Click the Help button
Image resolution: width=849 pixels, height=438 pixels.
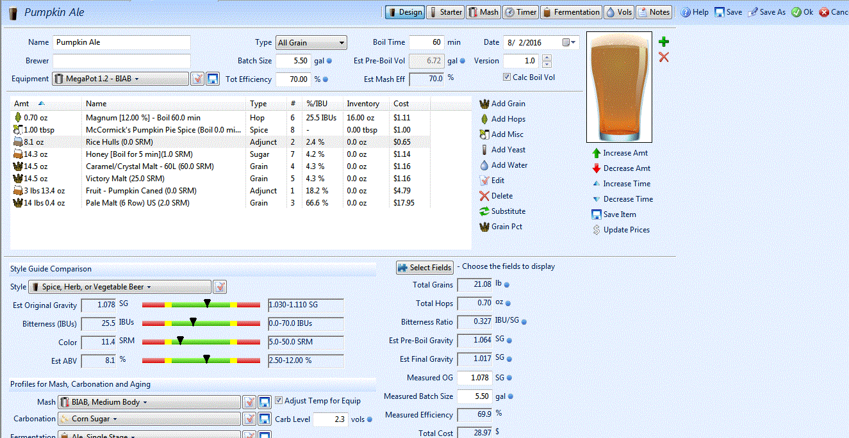pyautogui.click(x=695, y=12)
